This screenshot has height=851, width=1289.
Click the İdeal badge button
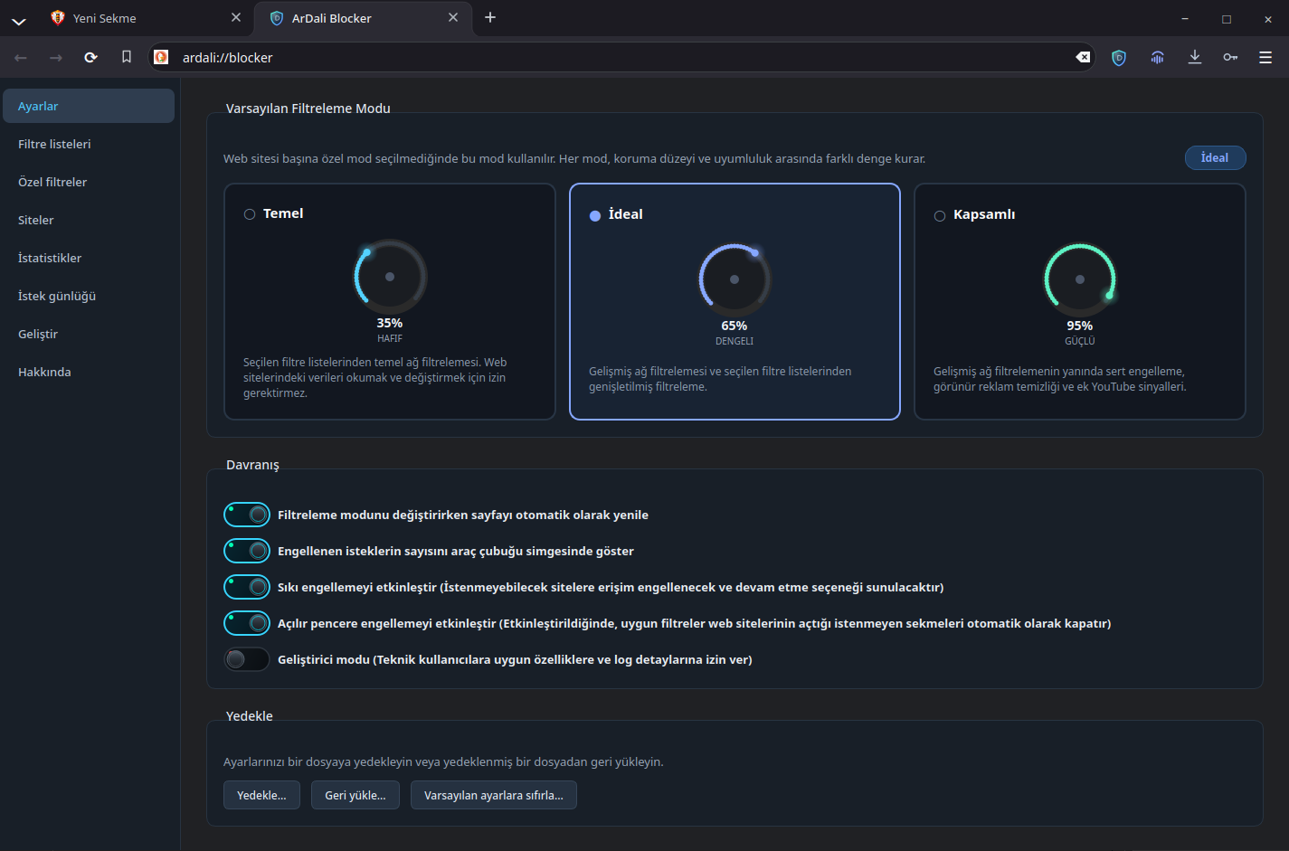coord(1215,157)
